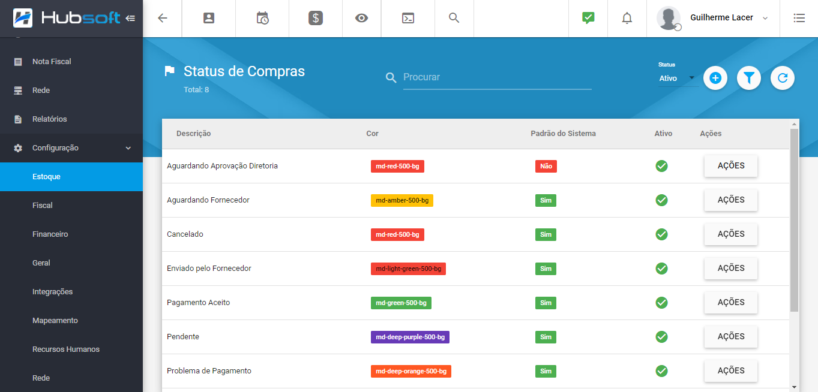The width and height of the screenshot is (818, 392).
Task: Open the filter funnel button
Action: 749,78
